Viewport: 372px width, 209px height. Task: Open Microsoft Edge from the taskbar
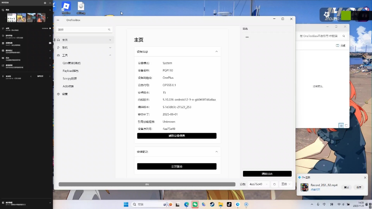[186, 204]
